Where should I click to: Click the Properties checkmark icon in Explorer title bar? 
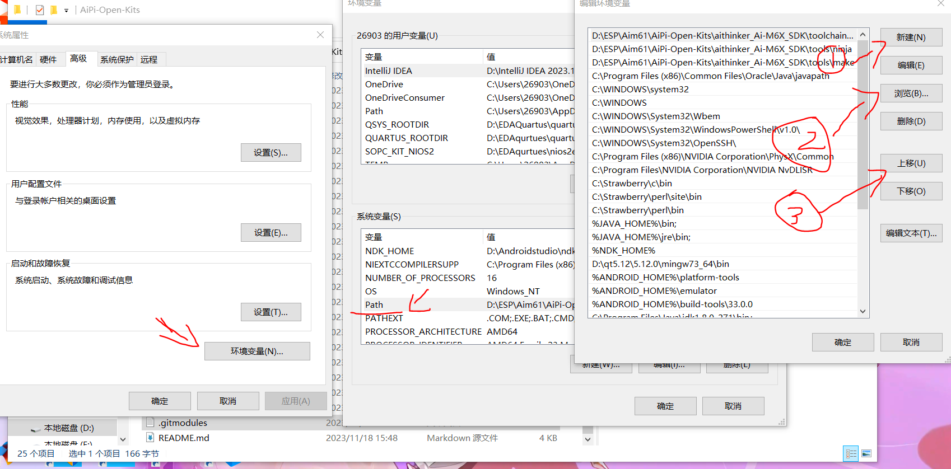[x=39, y=10]
